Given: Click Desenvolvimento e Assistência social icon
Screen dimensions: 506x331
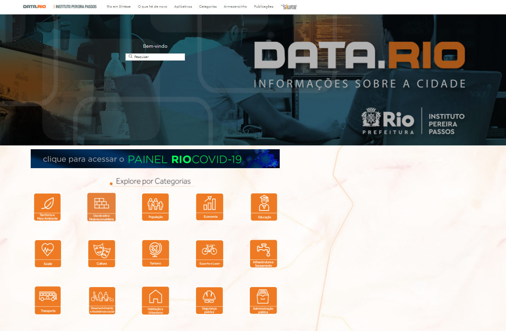Looking at the screenshot, I should [102, 300].
